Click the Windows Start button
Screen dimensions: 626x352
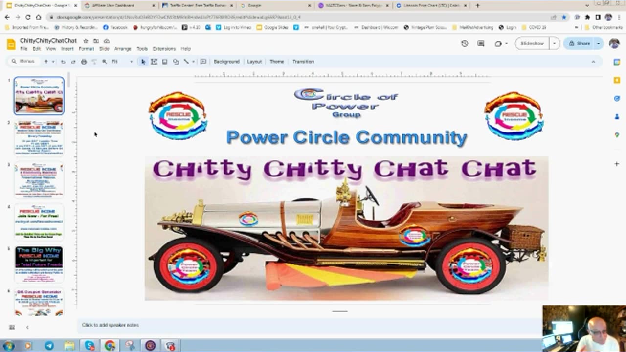pos(9,346)
